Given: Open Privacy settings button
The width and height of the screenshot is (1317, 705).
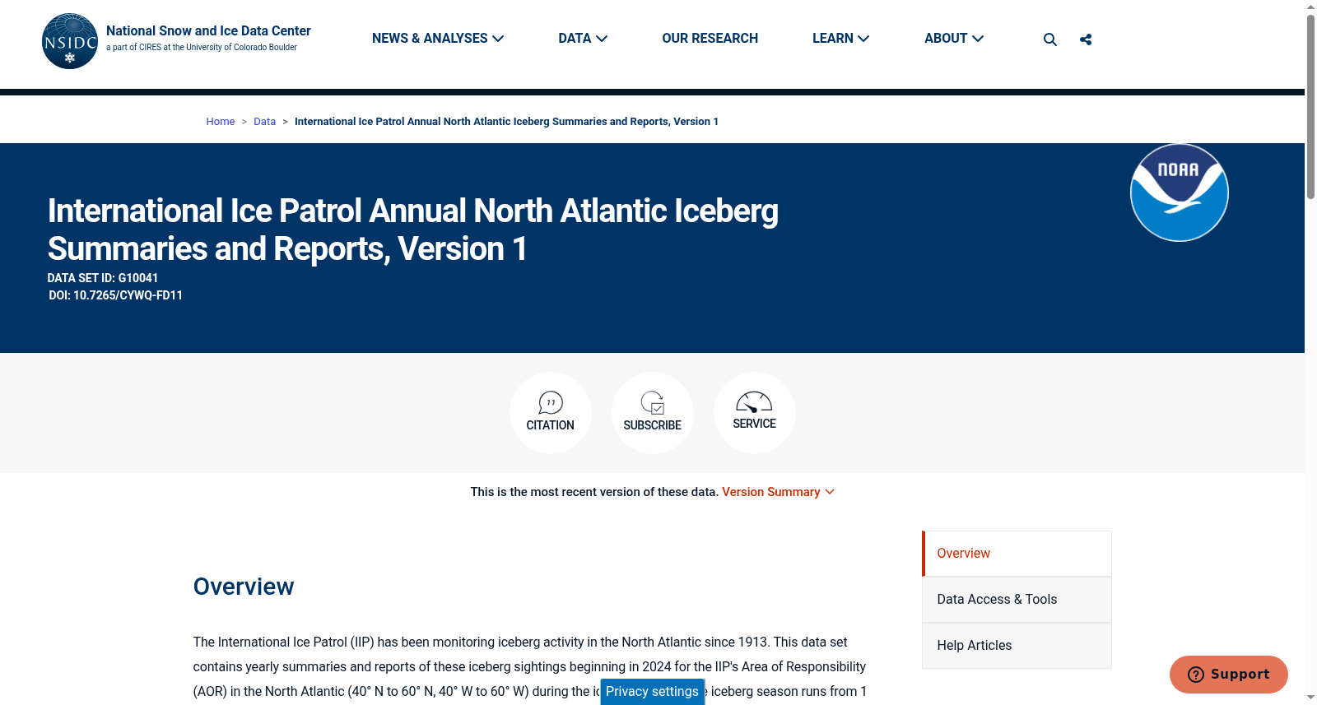Looking at the screenshot, I should tap(652, 692).
